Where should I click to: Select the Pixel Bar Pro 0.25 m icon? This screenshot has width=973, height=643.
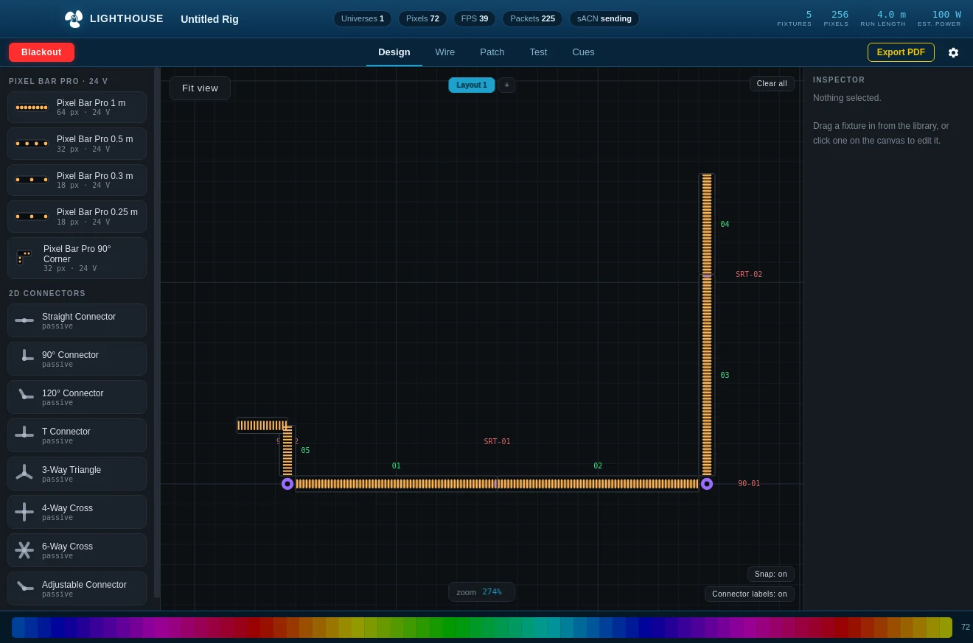pyautogui.click(x=32, y=217)
